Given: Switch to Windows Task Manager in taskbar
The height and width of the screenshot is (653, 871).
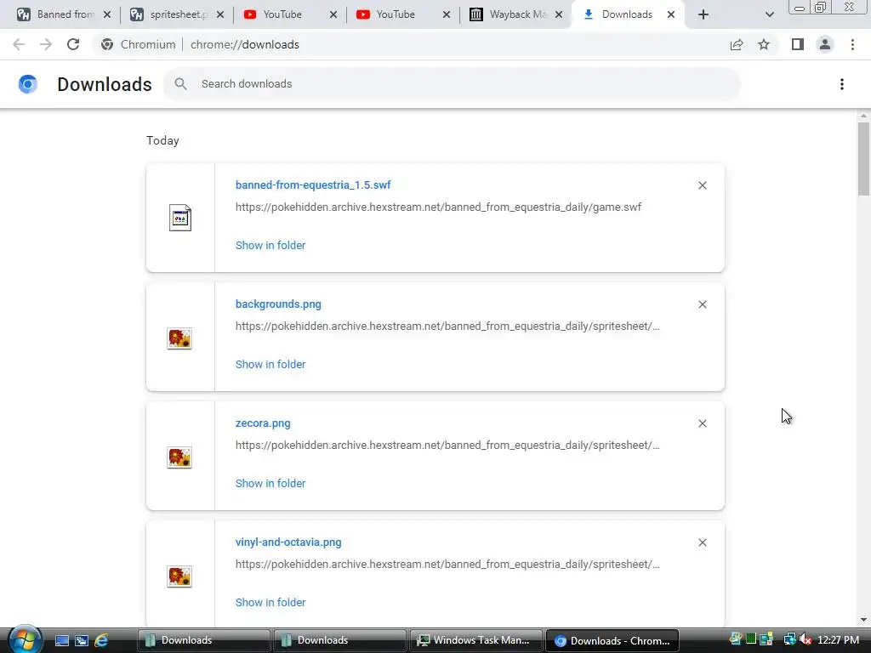Looking at the screenshot, I should click(x=476, y=640).
